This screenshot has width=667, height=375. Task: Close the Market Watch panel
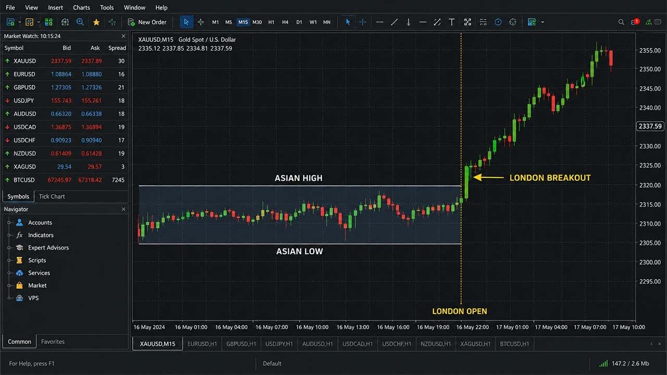tap(123, 36)
